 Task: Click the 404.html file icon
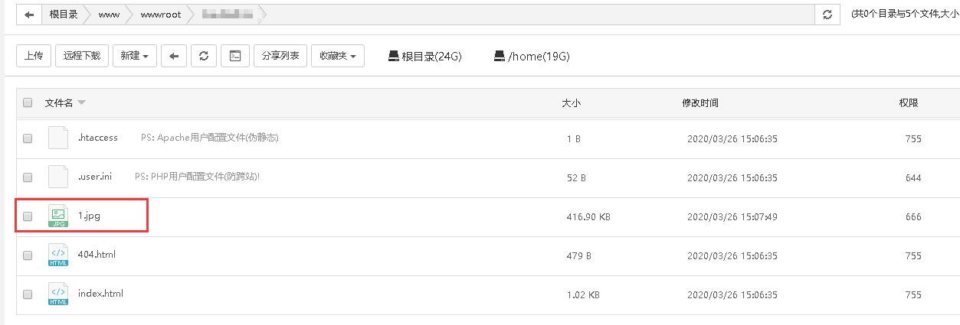[x=58, y=255]
